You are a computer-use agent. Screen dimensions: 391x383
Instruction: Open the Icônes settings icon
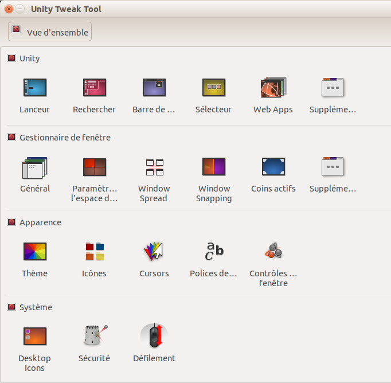click(x=95, y=251)
